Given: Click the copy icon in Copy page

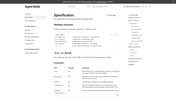Looking at the screenshot, I should coord(108,15).
